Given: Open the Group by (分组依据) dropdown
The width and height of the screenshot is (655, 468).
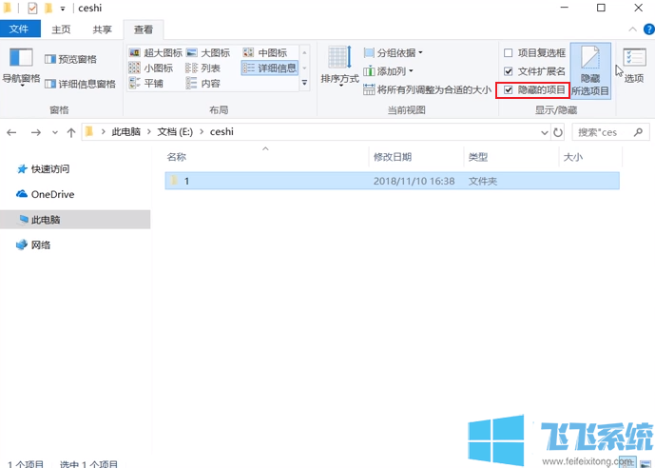Looking at the screenshot, I should 393,53.
